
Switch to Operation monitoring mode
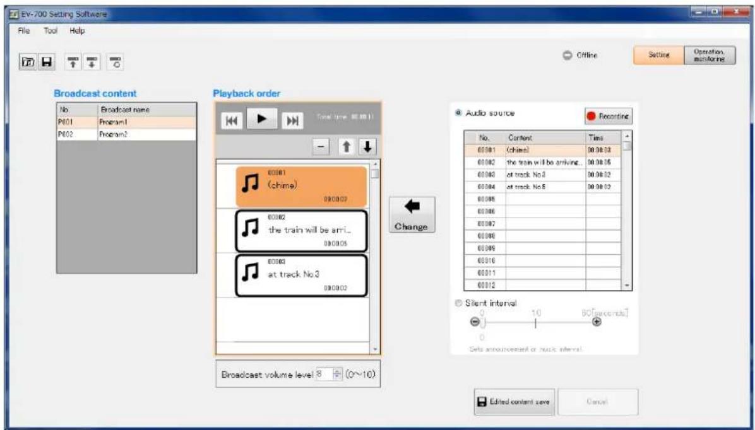[x=710, y=55]
